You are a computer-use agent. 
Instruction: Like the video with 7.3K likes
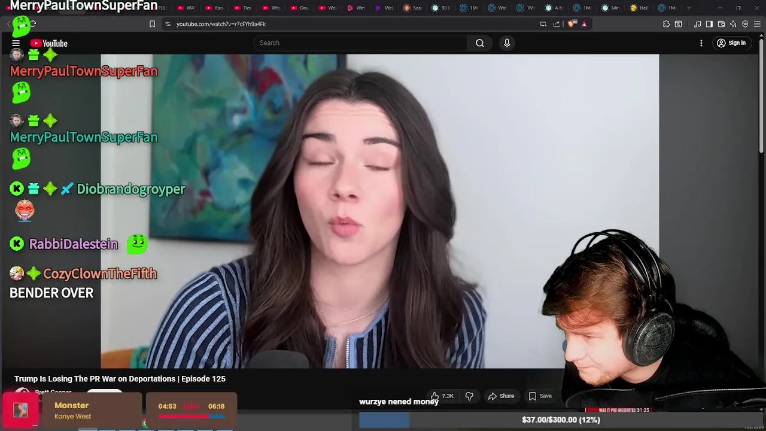point(442,396)
